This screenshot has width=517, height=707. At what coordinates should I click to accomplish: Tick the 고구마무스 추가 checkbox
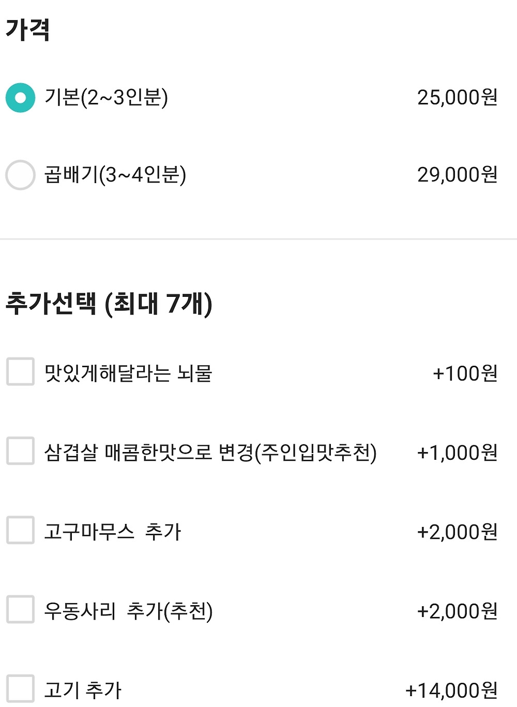point(21,530)
